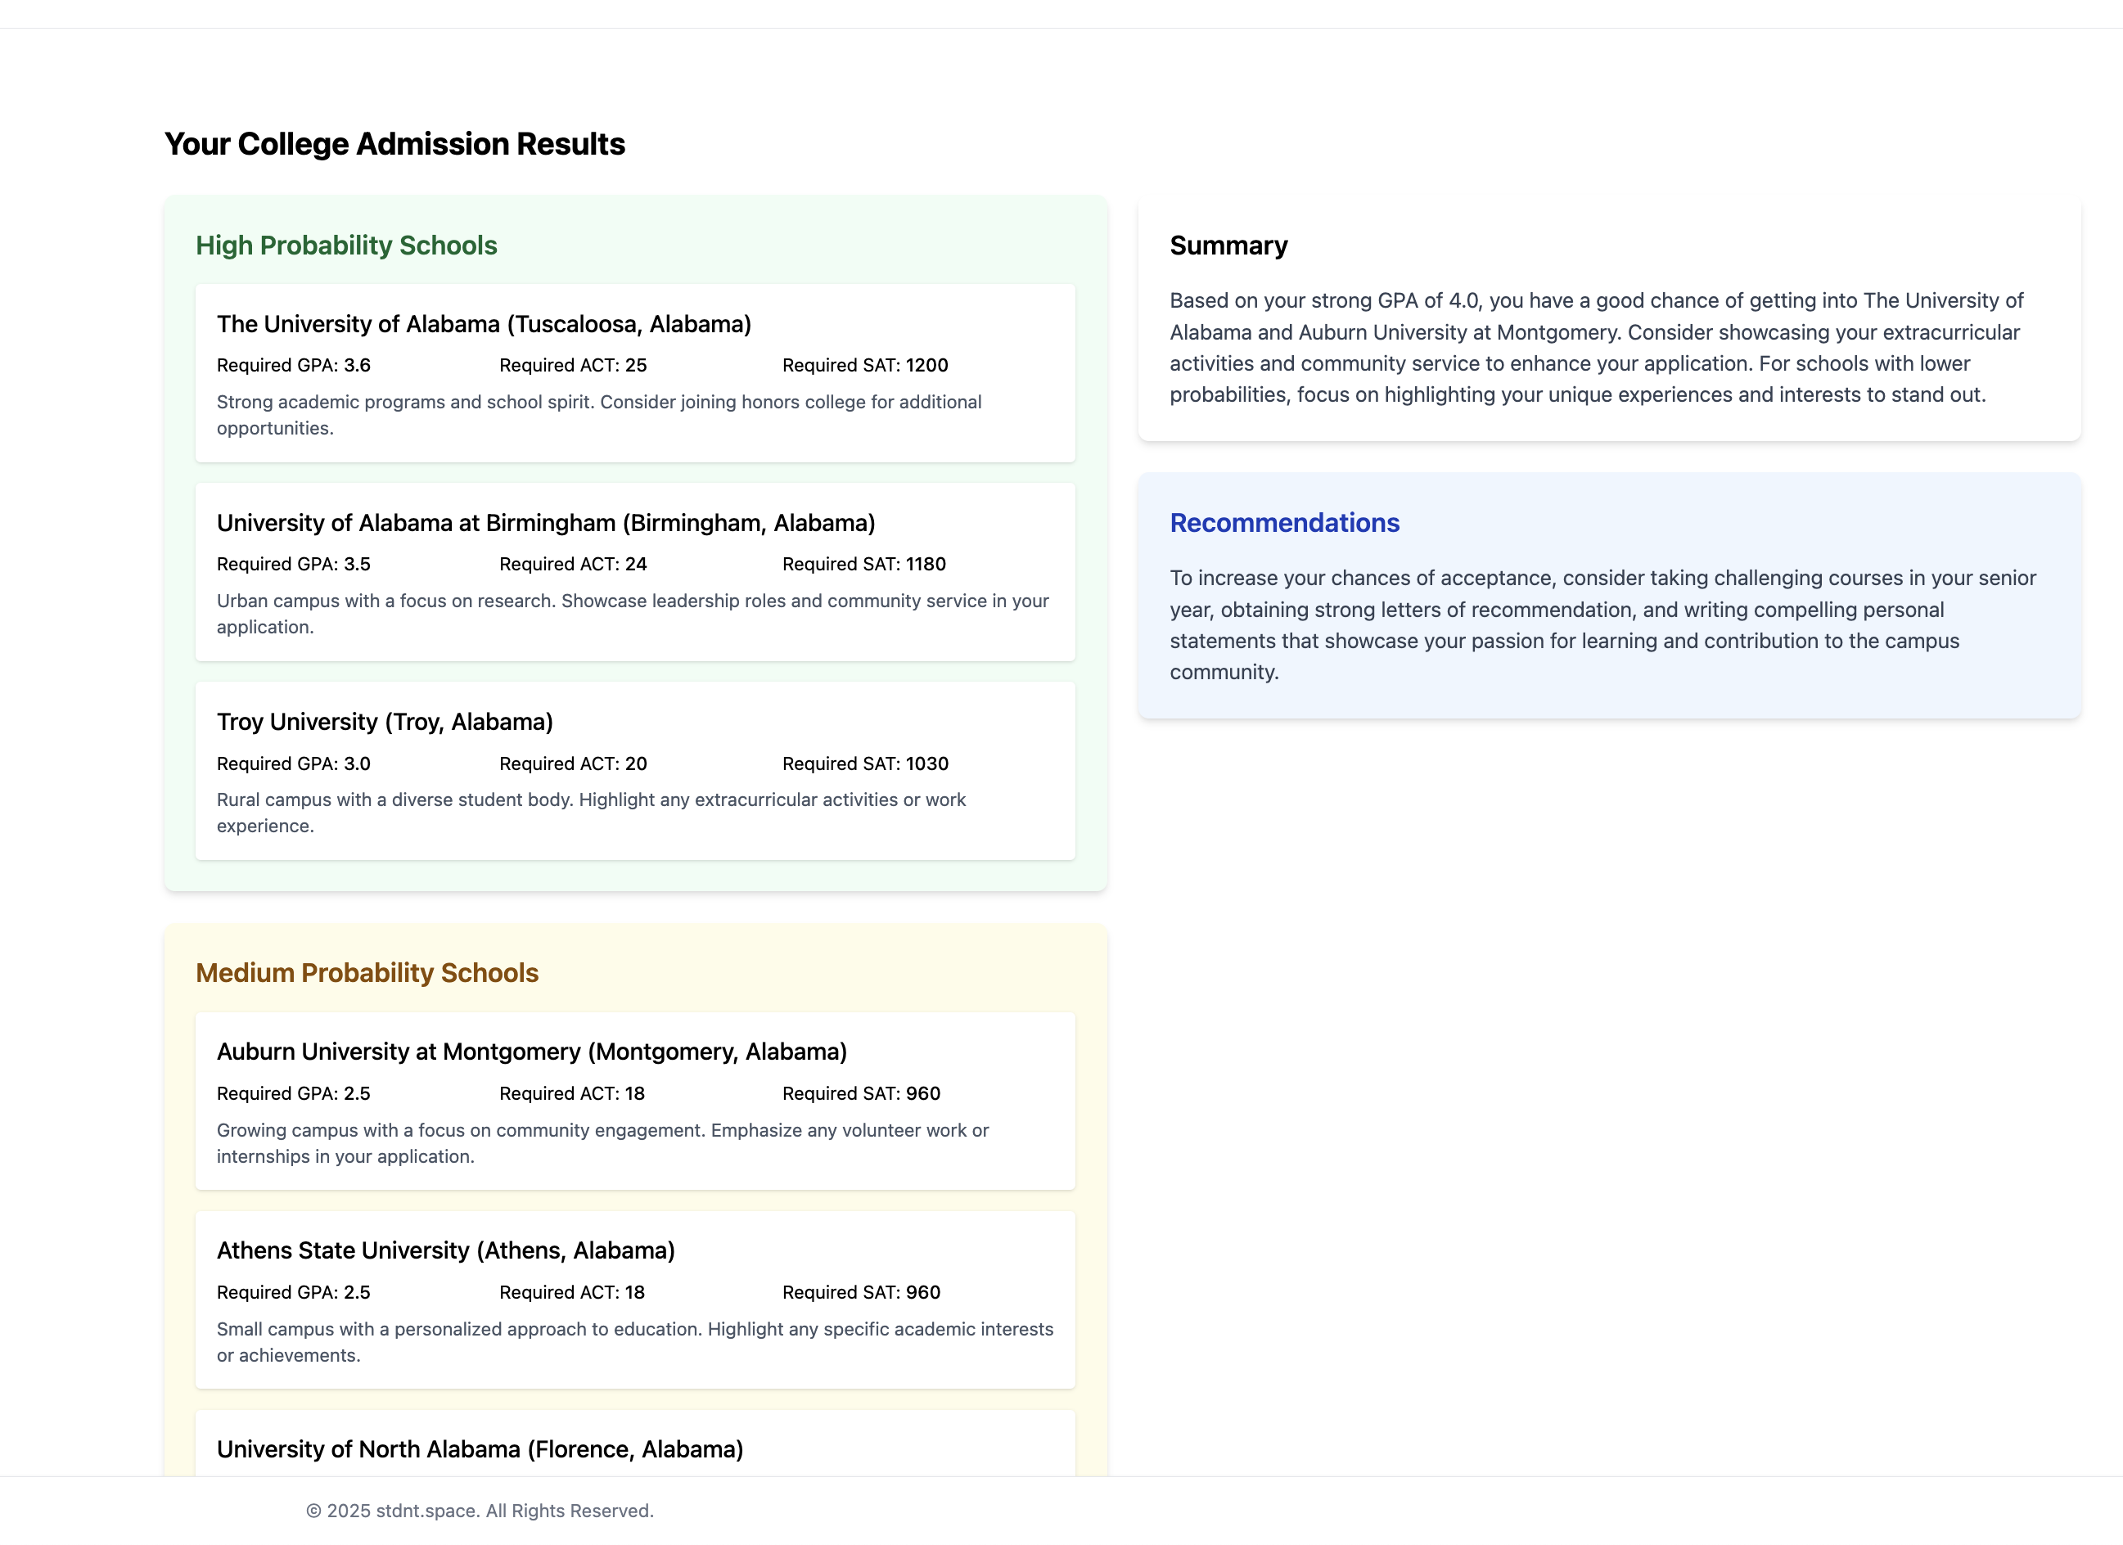2123x1545 pixels.
Task: Click Auburn Montgomery's 'Required GPA: 2.5' value
Action: 294,1093
